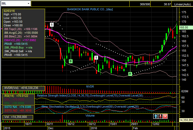Click the red X close icon
193x130 pixels.
pyautogui.click(x=165, y=116)
